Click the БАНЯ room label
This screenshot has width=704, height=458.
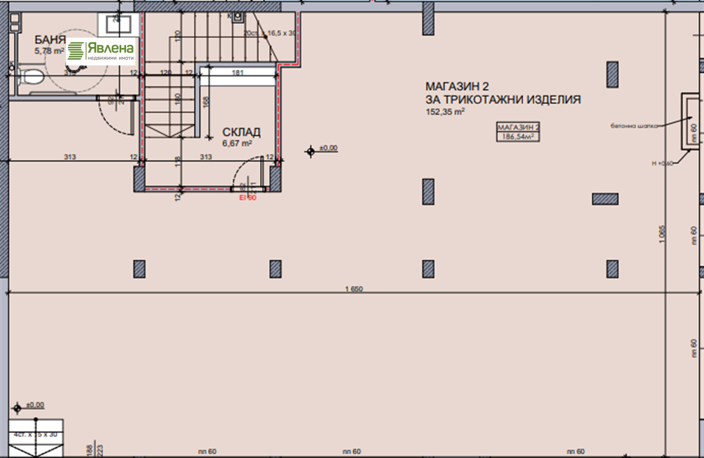[x=50, y=40]
